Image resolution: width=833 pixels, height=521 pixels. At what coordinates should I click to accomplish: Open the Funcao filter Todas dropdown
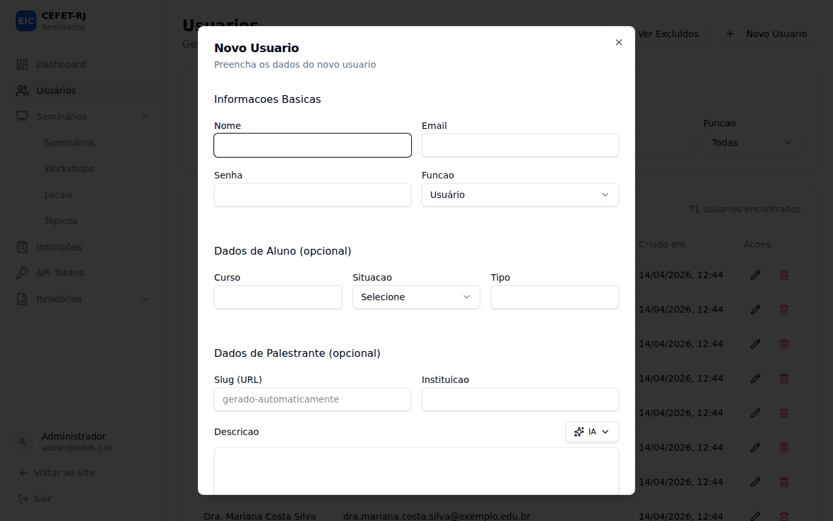pos(752,143)
